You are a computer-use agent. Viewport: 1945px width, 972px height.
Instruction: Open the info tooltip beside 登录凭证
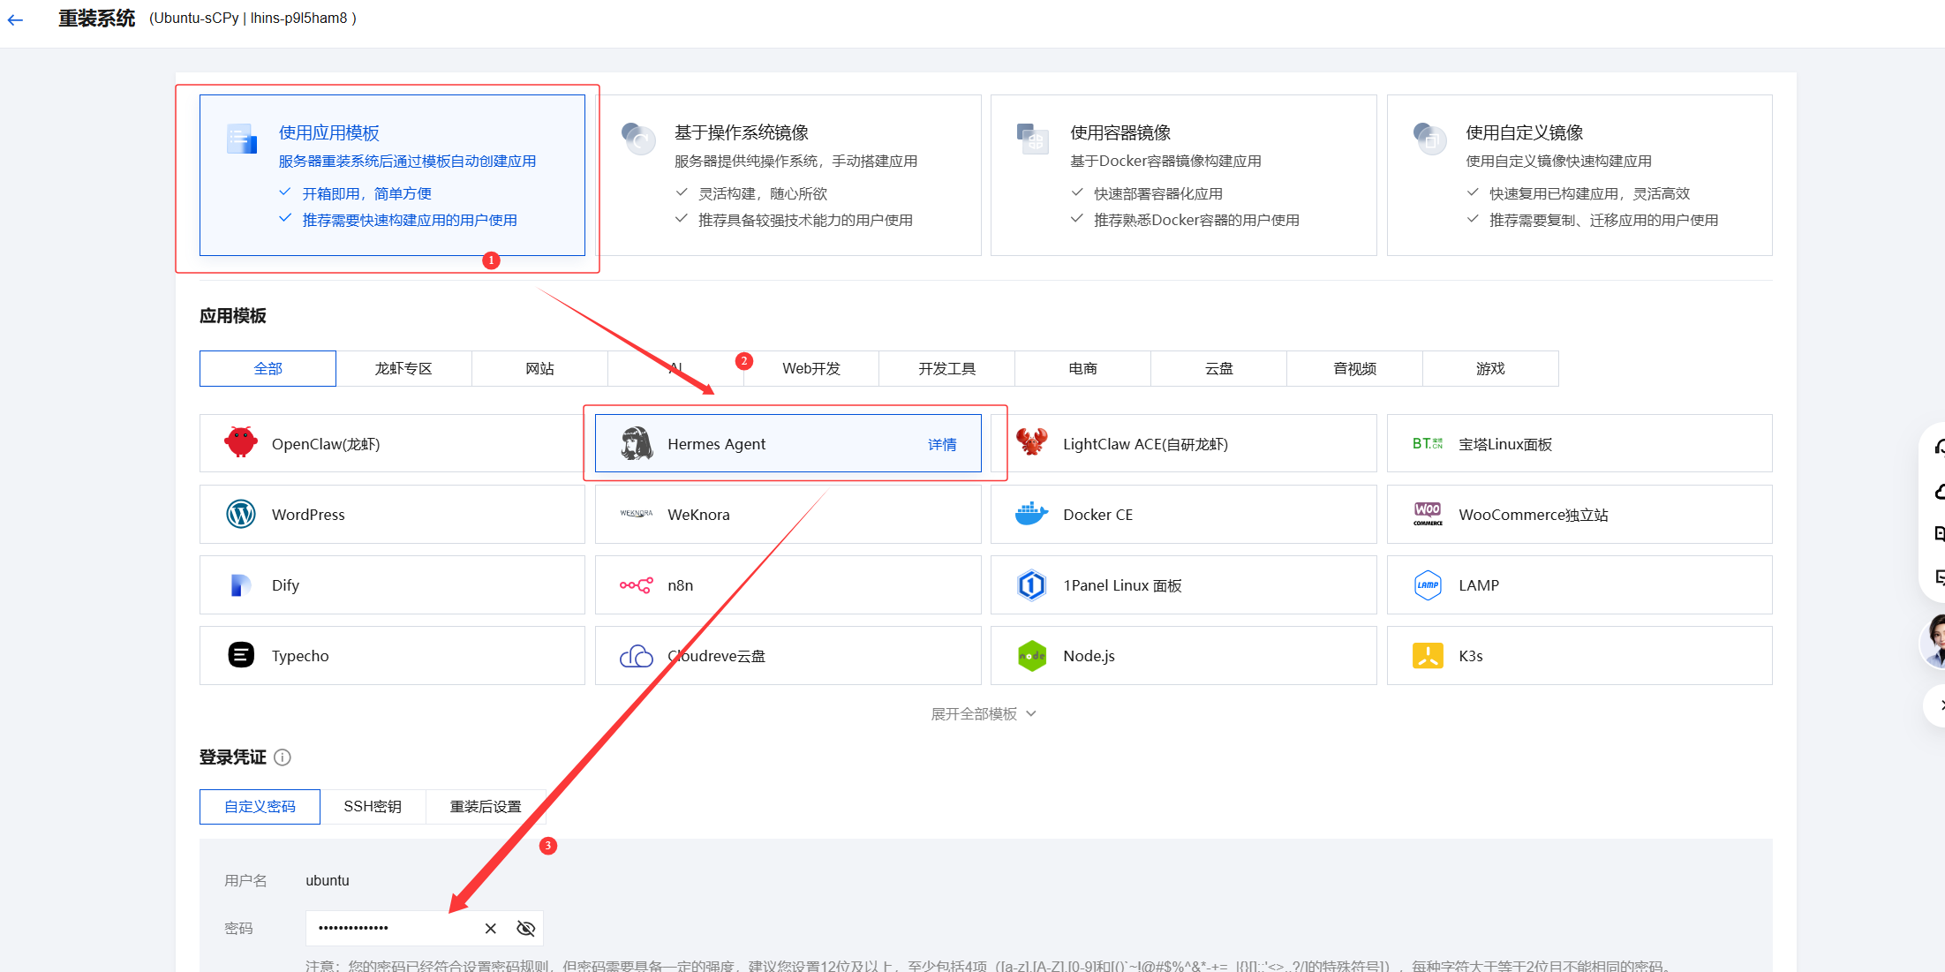(x=283, y=757)
